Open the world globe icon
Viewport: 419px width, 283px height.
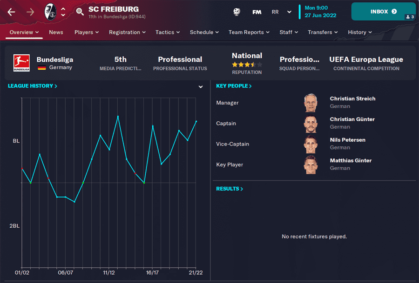point(237,12)
